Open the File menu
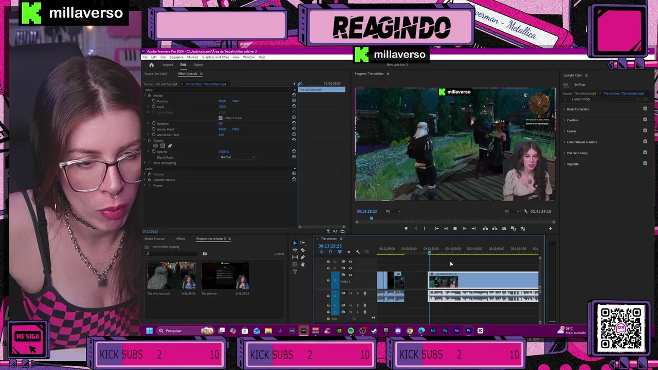 (145, 57)
